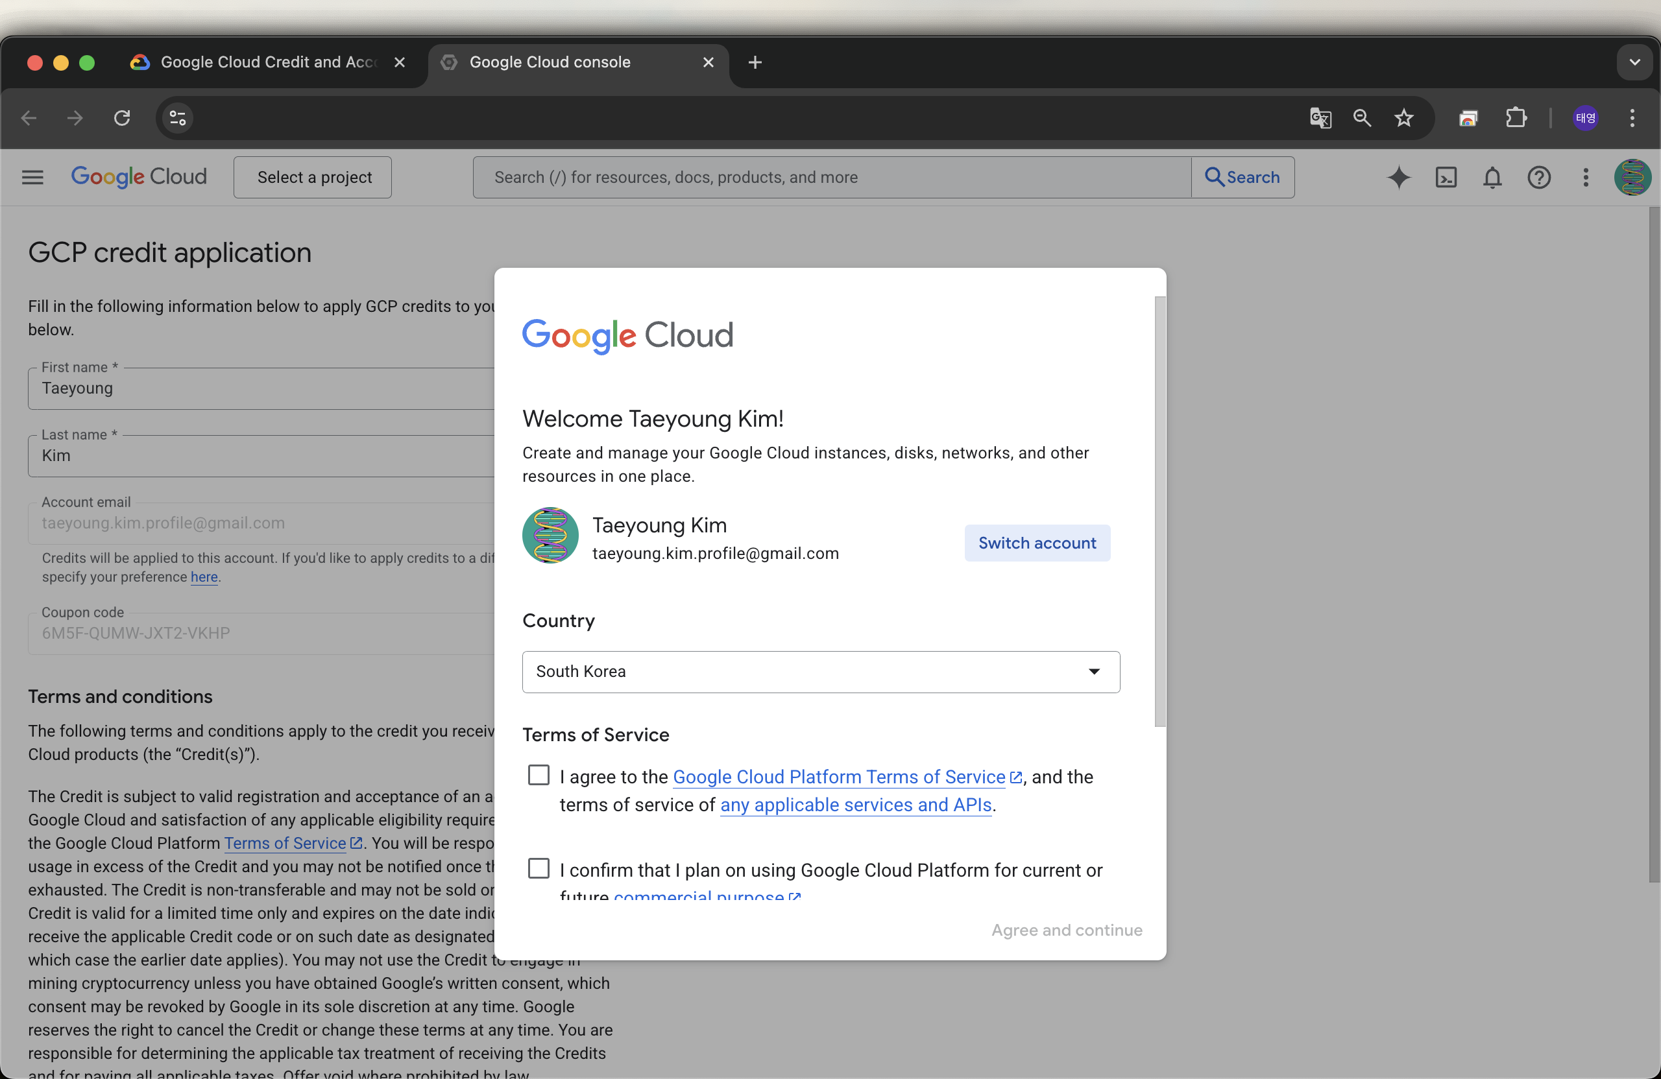Open the Select a project picker
The height and width of the screenshot is (1079, 1661).
(313, 177)
